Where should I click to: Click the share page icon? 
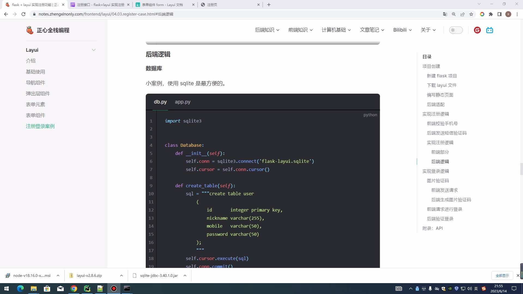(x=463, y=14)
